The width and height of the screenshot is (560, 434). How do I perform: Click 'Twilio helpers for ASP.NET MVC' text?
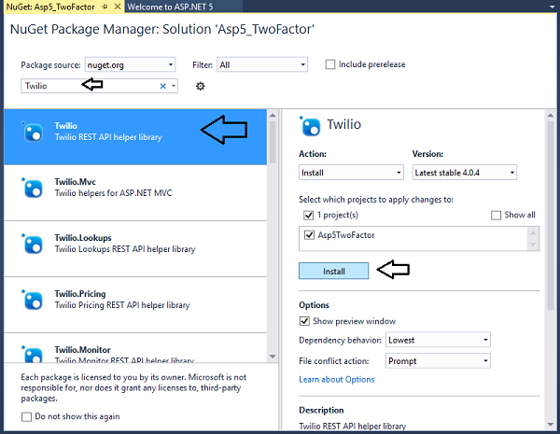pos(113,193)
